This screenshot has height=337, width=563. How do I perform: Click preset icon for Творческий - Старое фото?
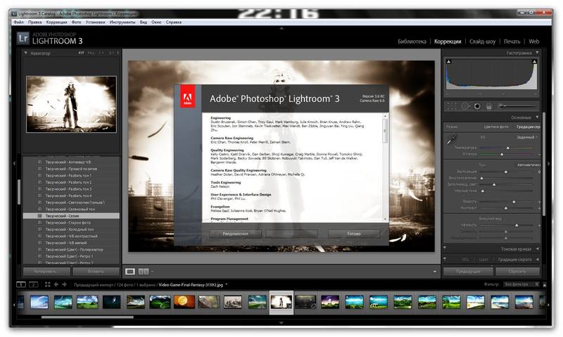[x=40, y=223]
